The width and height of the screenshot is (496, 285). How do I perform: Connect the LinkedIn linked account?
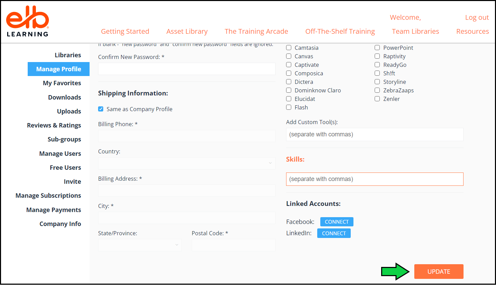334,233
